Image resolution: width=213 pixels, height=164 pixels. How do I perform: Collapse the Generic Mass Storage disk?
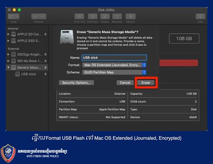(x=8, y=68)
